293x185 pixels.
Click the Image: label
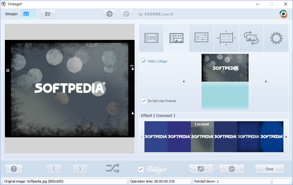pos(12,14)
